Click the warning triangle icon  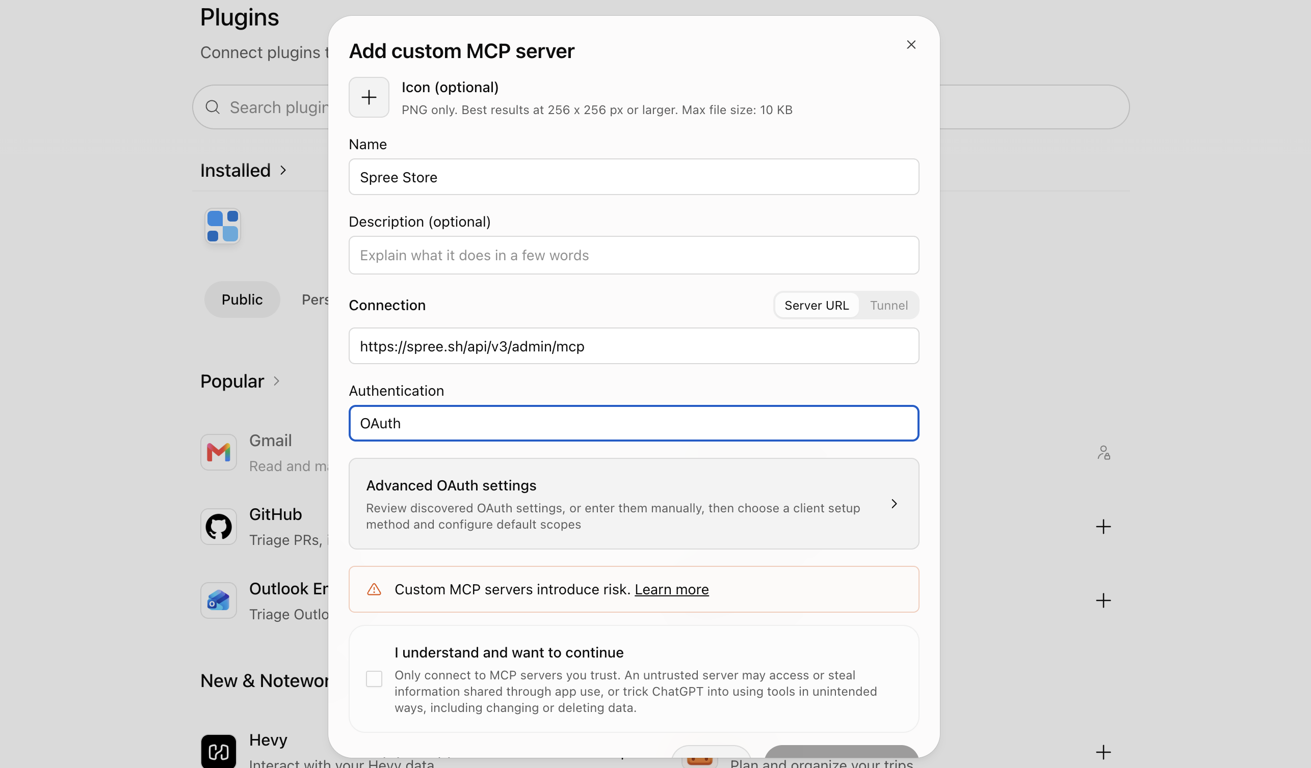click(374, 589)
